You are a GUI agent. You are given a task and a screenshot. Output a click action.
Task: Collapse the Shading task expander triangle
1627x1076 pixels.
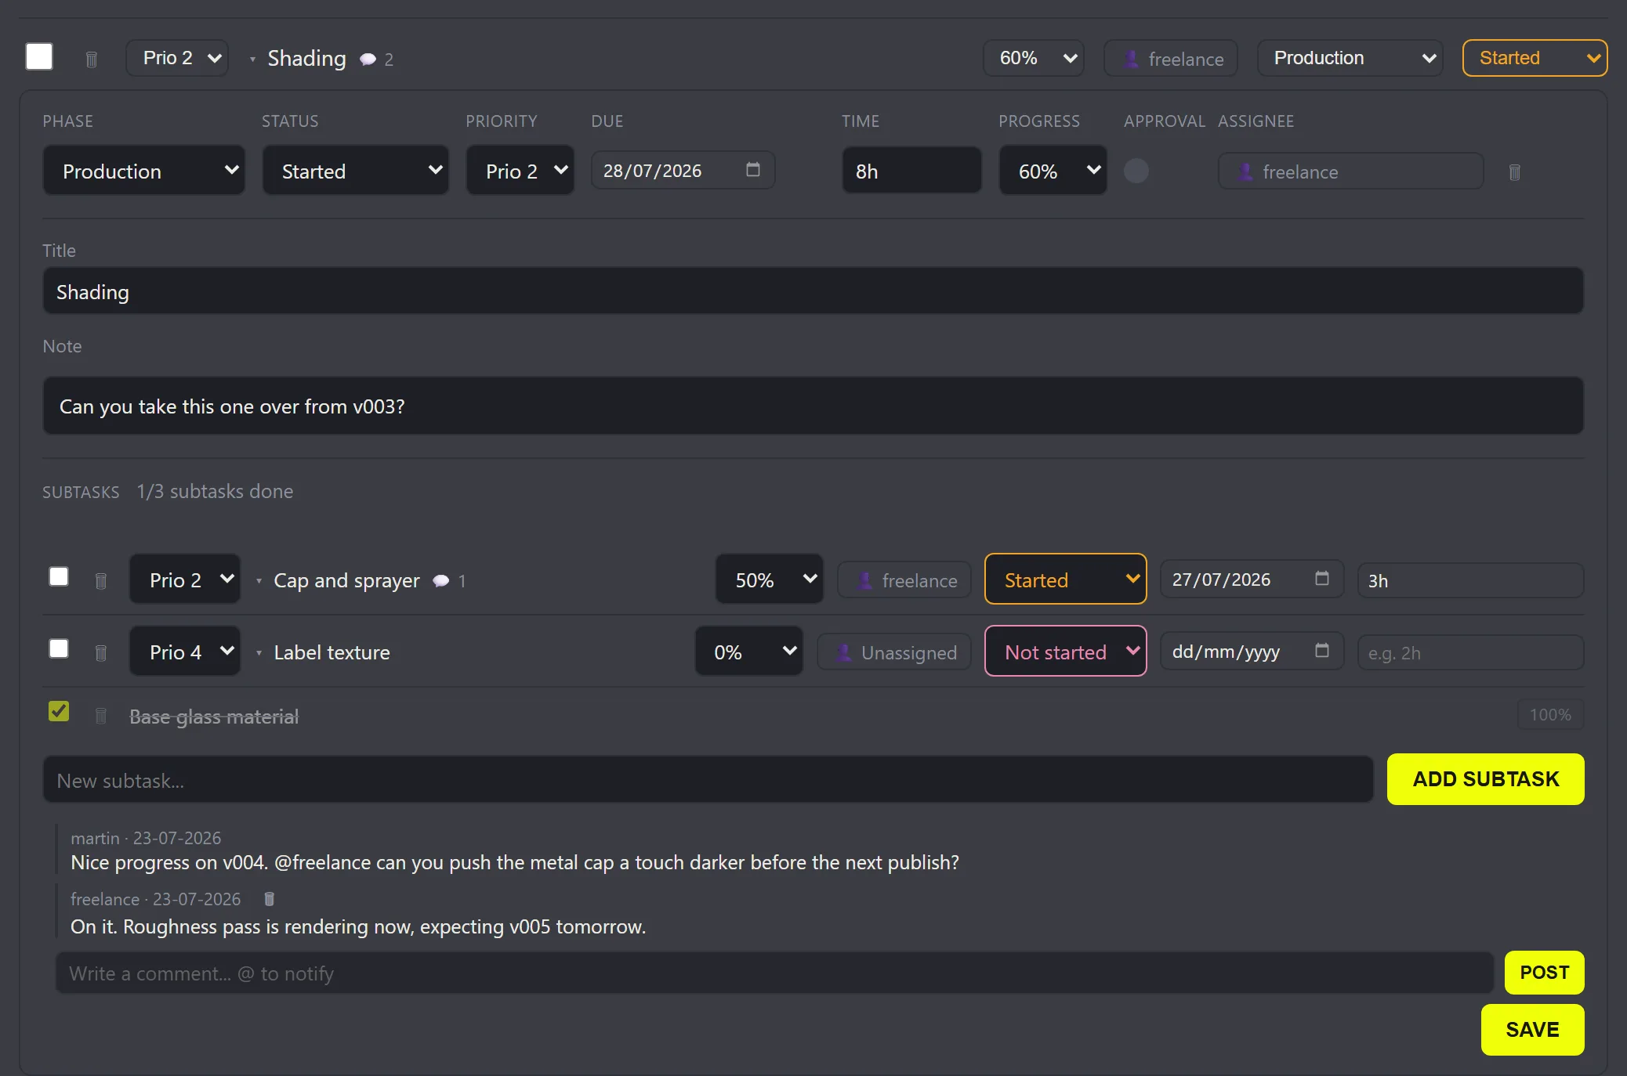[x=252, y=60]
